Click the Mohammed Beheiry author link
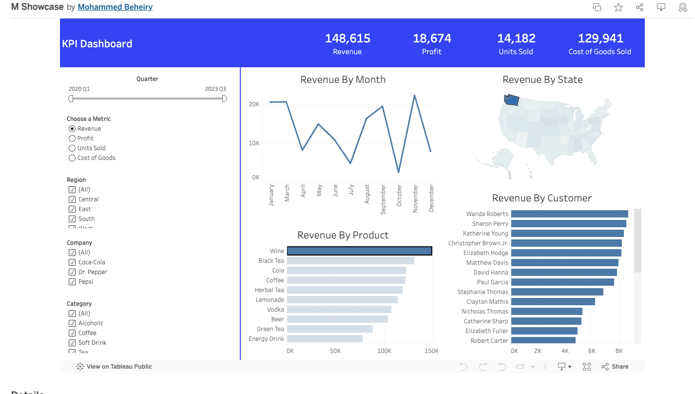Viewport: 695px width, 394px height. click(x=115, y=7)
